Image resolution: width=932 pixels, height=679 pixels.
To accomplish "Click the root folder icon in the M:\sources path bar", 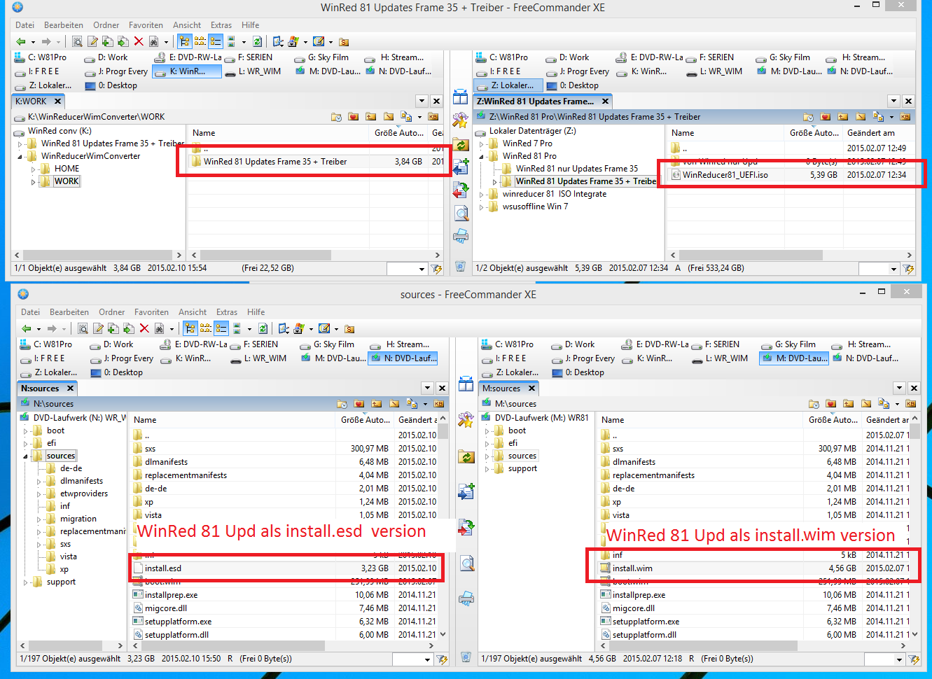I will tap(865, 404).
